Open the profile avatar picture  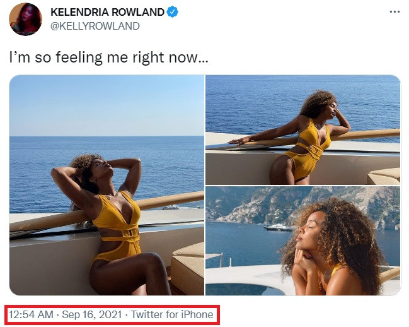(x=25, y=19)
